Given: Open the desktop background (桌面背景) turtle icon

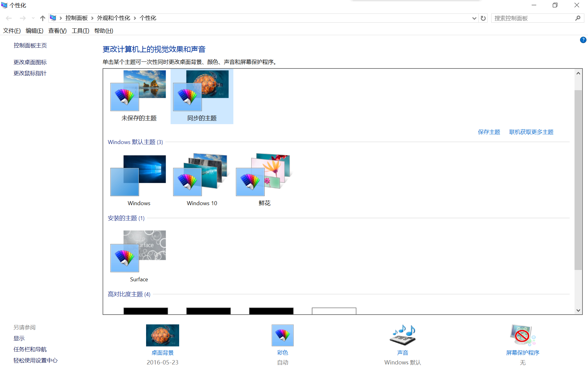Looking at the screenshot, I should pyautogui.click(x=162, y=335).
